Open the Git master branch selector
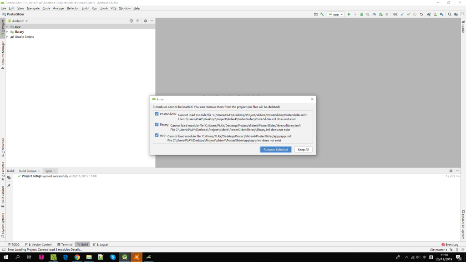Viewport: 466px width, 262px height. tap(438, 250)
